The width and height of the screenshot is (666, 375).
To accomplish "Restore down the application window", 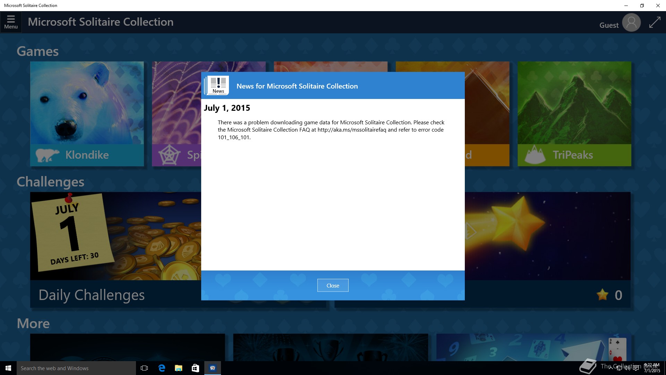I will tap(642, 6).
